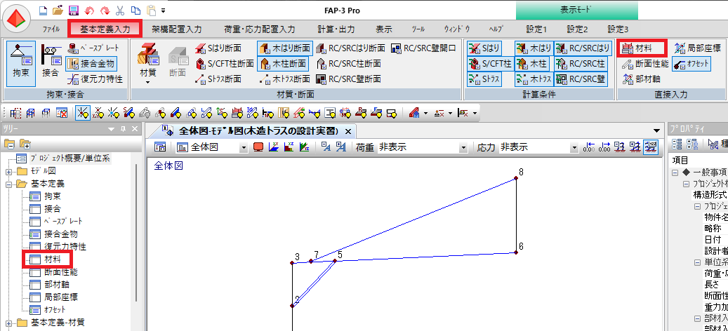
Task: Click the Undo arrow icon
Action: pos(89,10)
